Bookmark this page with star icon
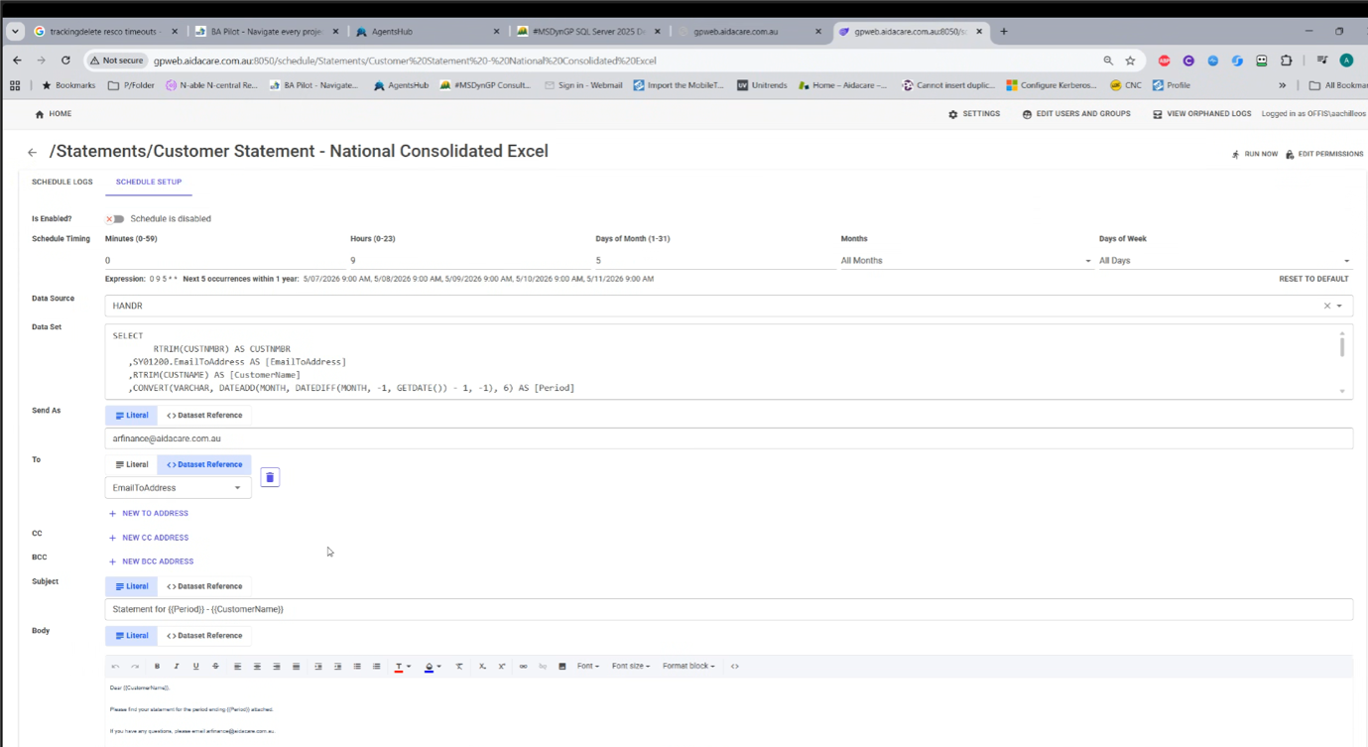Screen dimensions: 1368x747 click(1130, 61)
